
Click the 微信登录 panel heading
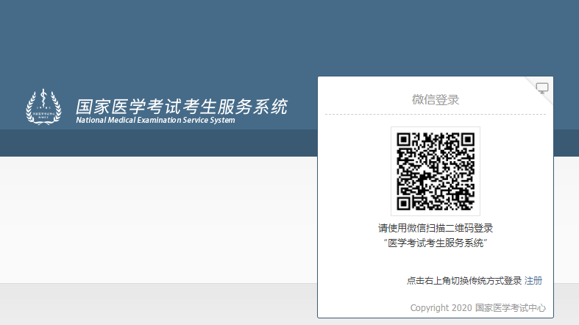tap(436, 99)
